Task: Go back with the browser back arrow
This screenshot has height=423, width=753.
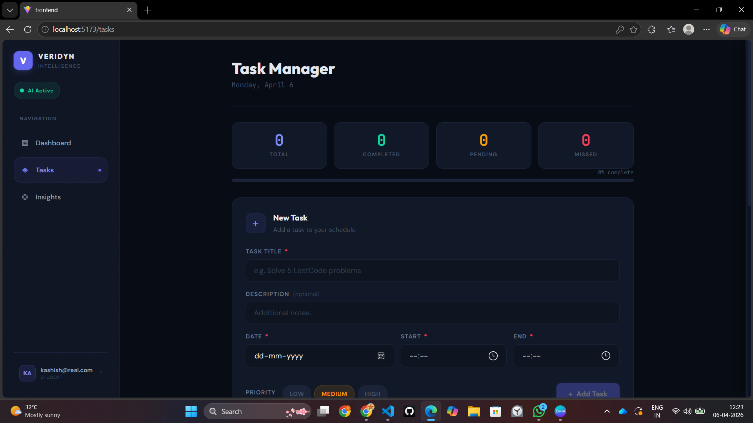Action: (10, 29)
